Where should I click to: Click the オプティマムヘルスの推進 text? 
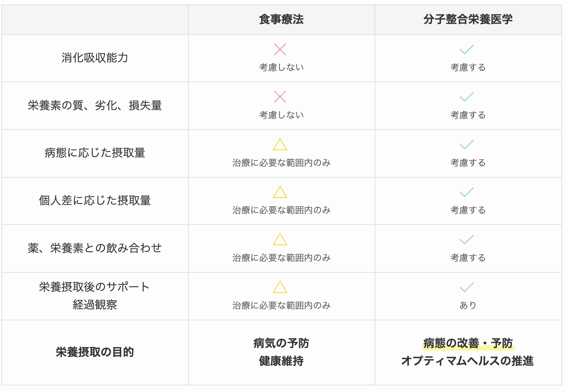(x=467, y=361)
